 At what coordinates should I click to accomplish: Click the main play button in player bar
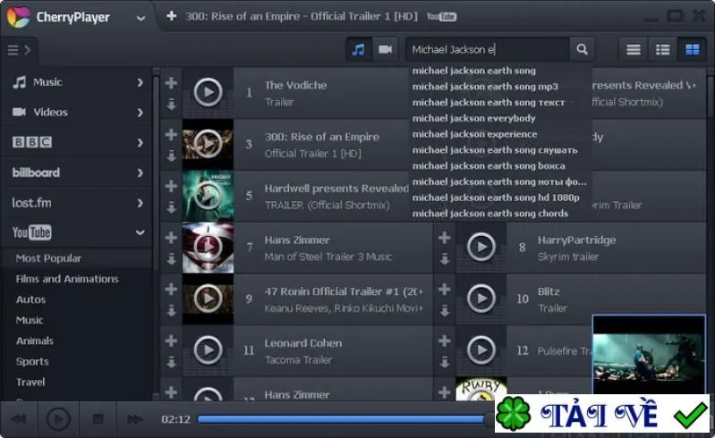click(58, 419)
